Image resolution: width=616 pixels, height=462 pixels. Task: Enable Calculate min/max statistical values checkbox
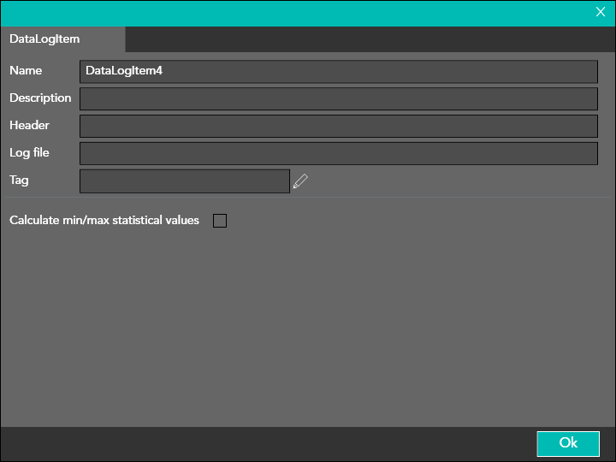(x=220, y=221)
